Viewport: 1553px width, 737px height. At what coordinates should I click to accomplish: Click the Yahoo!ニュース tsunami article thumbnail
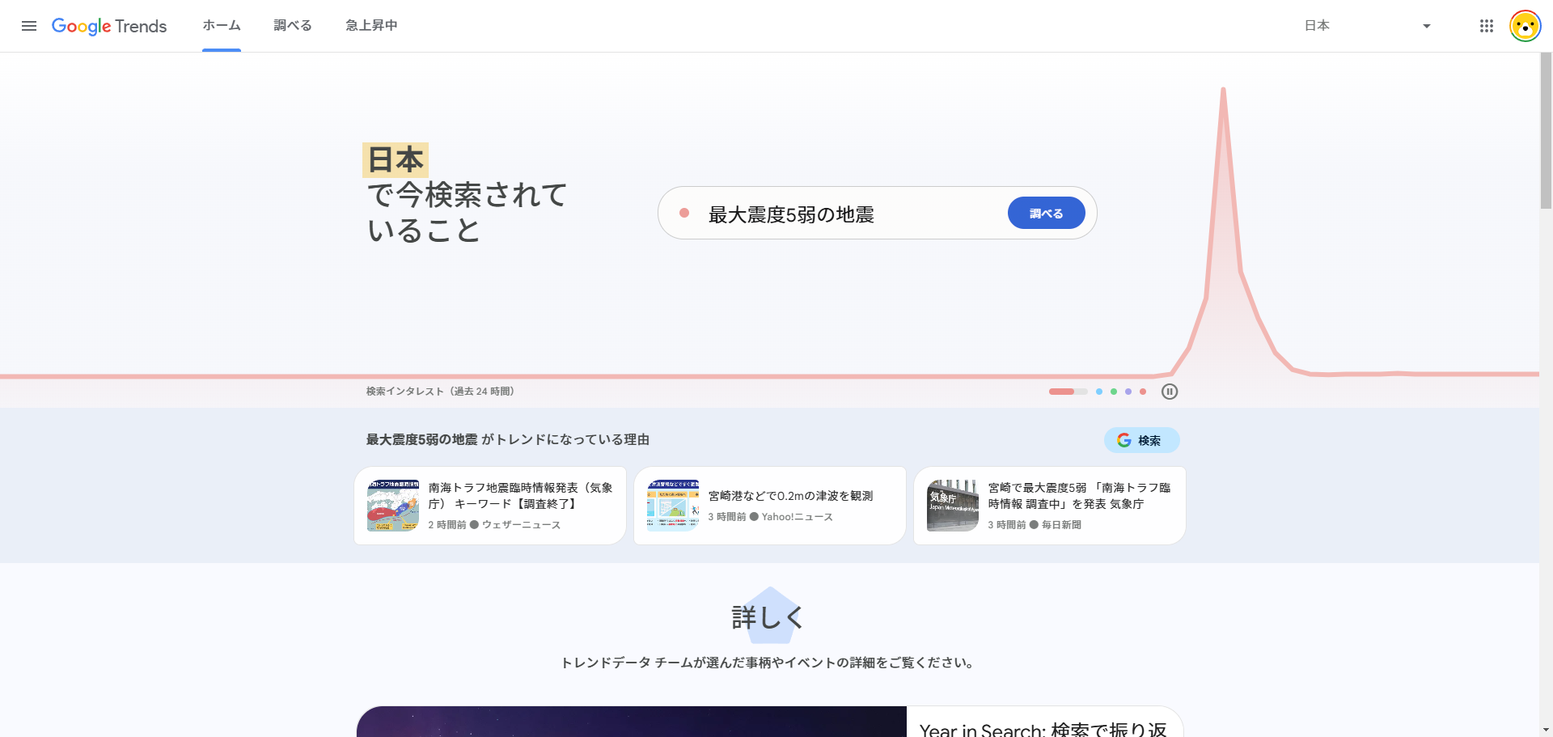point(672,505)
